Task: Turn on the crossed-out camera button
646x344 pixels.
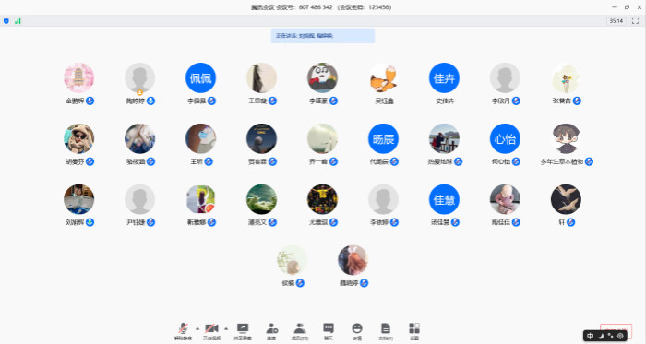Action: point(211,331)
